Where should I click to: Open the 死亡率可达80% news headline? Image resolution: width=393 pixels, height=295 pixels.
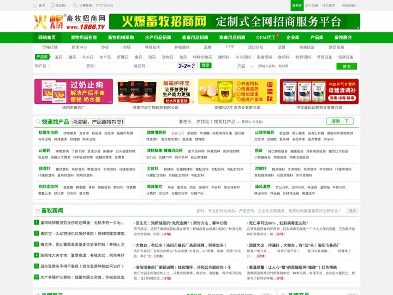pos(278,223)
